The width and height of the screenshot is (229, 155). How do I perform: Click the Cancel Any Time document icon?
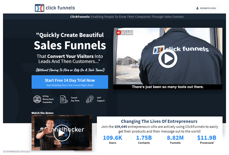click(x=64, y=99)
